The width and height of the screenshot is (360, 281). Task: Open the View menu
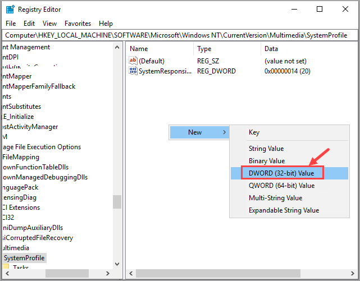point(49,24)
